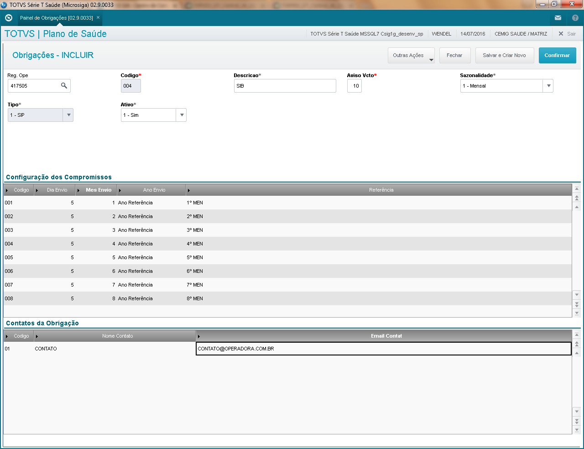Open the mail envelope notifications icon
Screen dimensions: 584x449
click(x=558, y=18)
